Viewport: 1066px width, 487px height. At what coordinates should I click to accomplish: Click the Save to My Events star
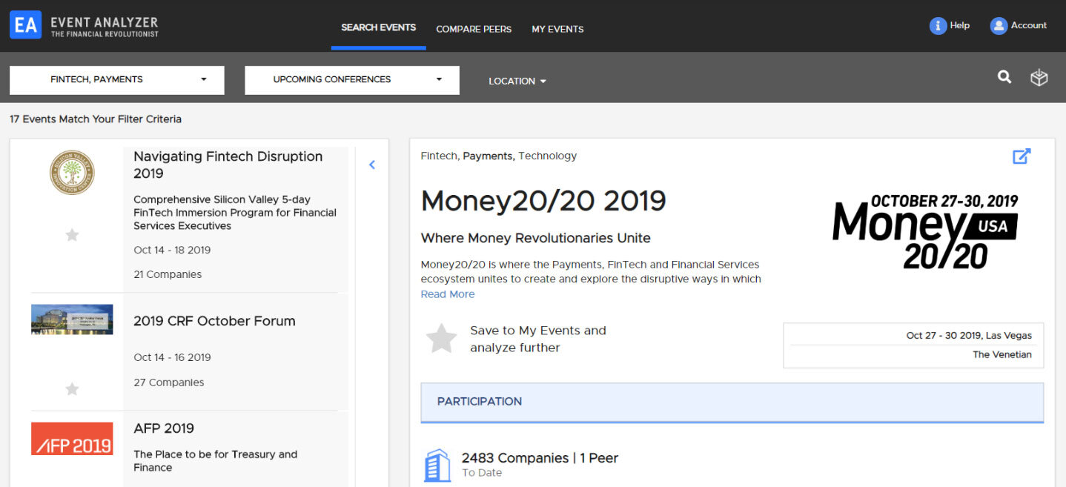(442, 339)
